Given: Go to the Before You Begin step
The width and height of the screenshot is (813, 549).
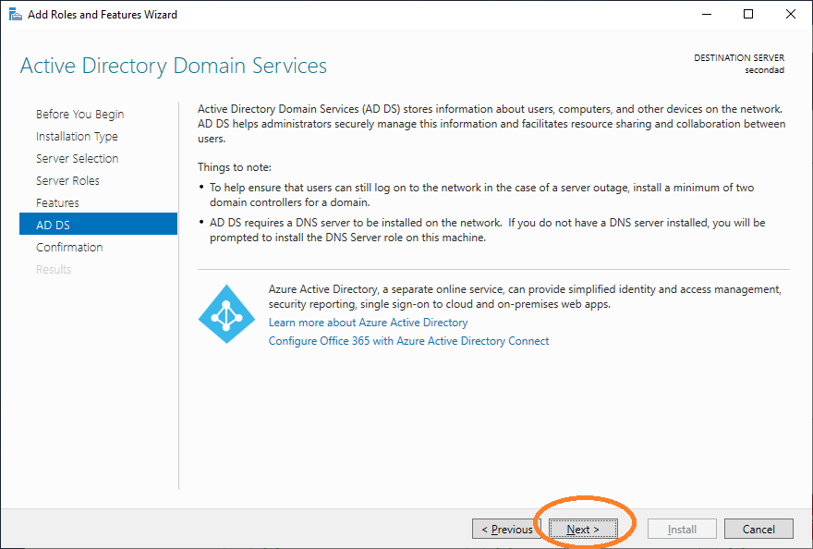Looking at the screenshot, I should click(x=79, y=115).
